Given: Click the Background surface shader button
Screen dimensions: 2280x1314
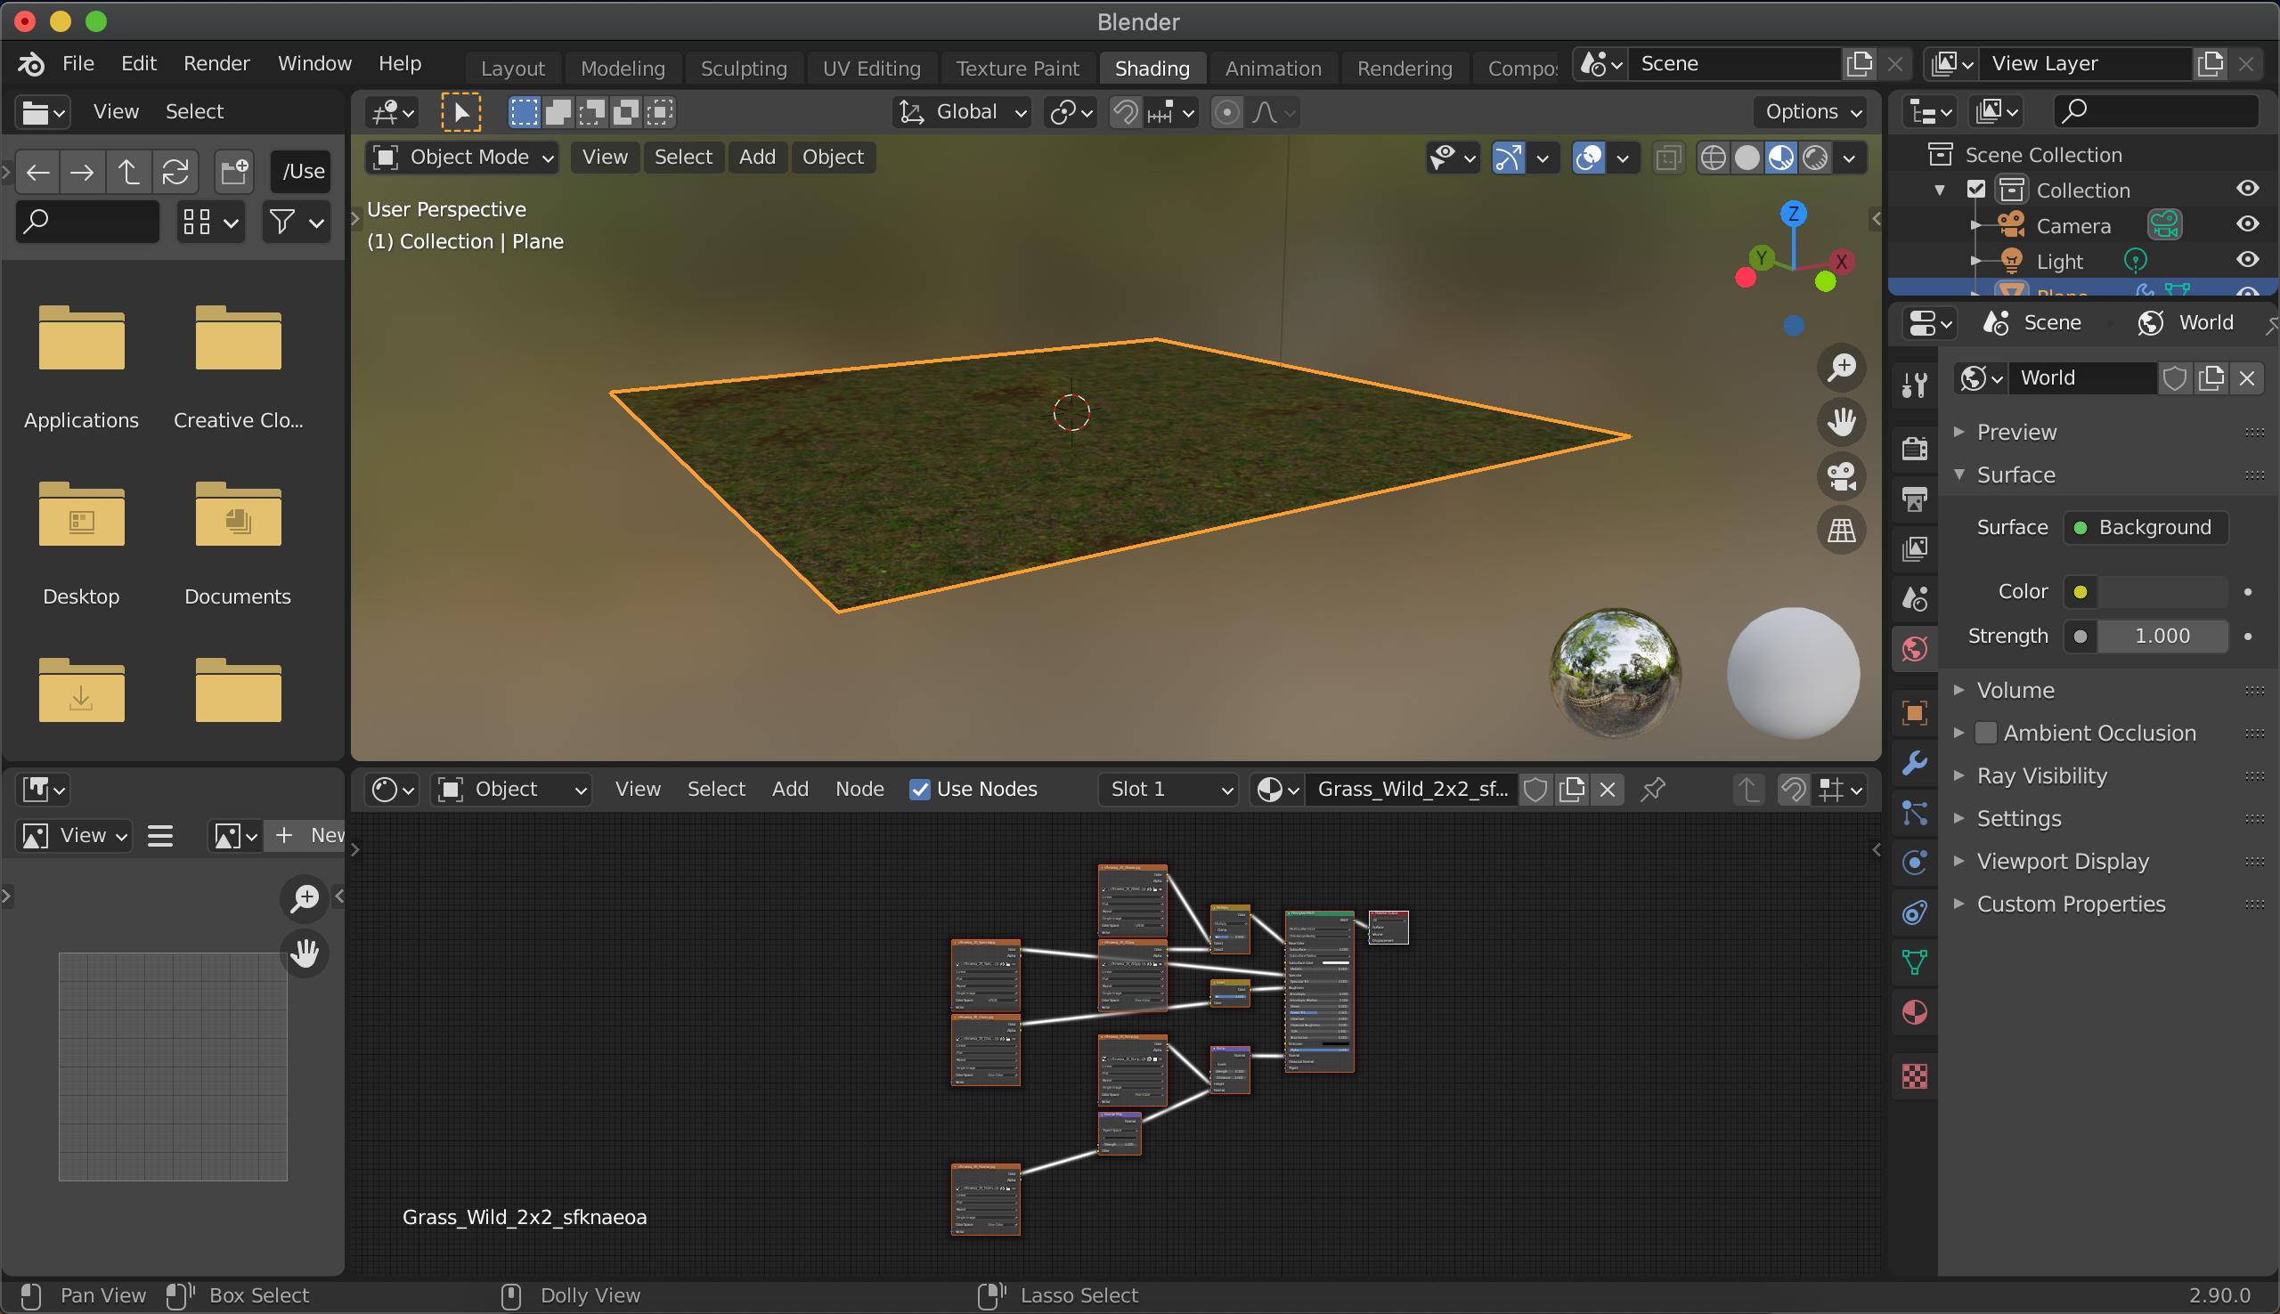Looking at the screenshot, I should pyautogui.click(x=2146, y=527).
